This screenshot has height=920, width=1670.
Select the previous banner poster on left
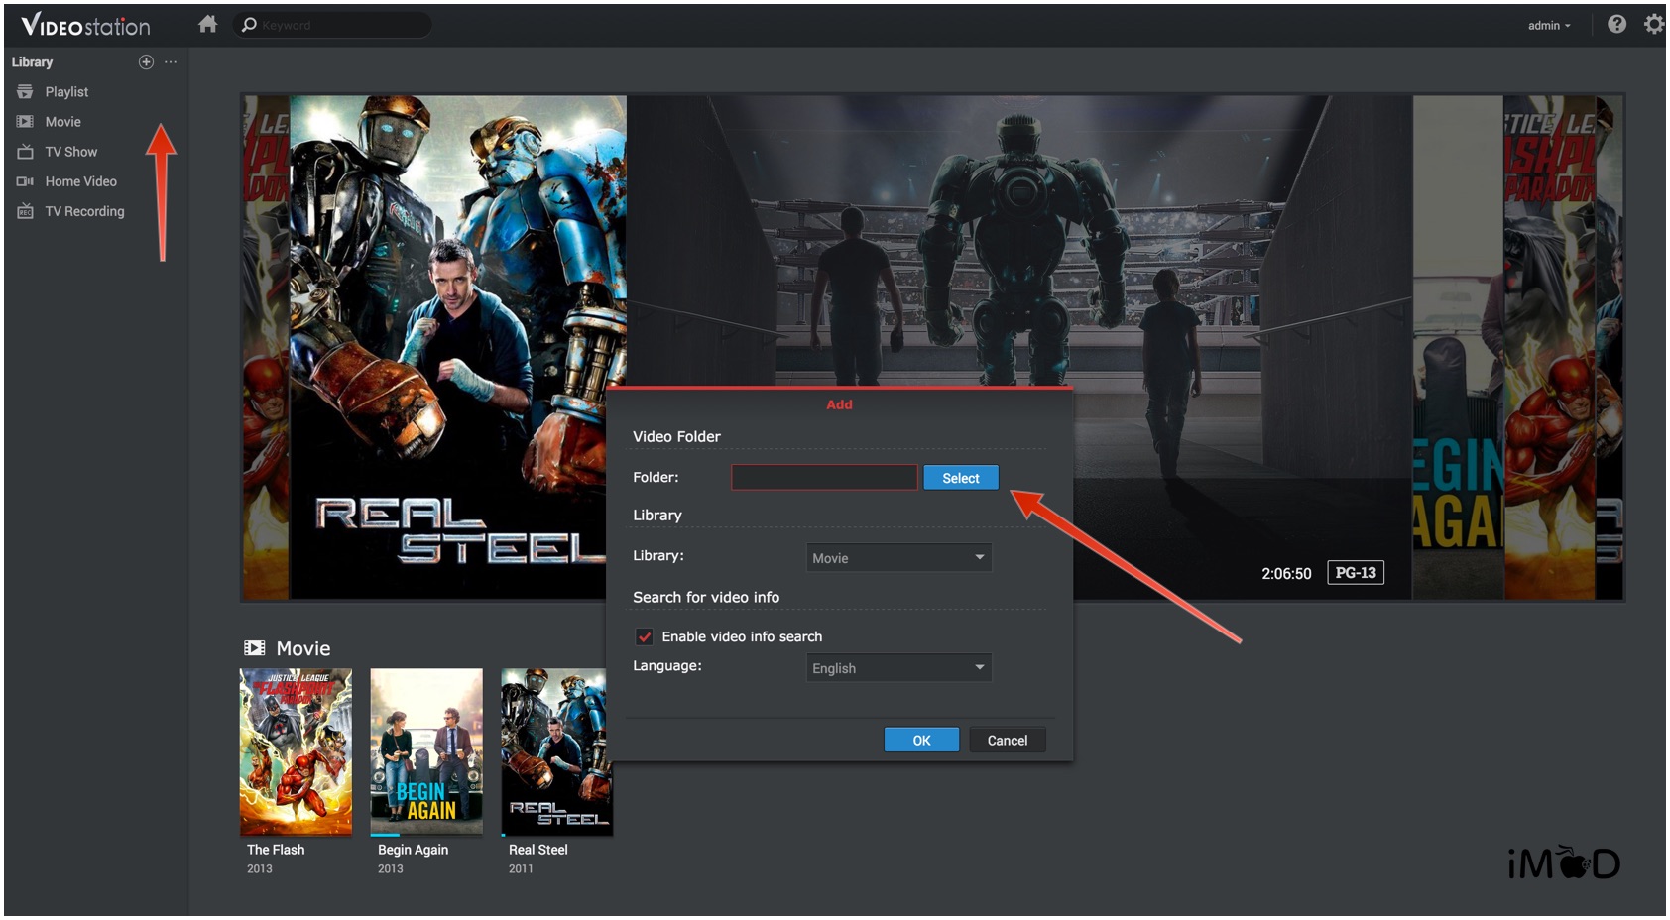pos(266,347)
